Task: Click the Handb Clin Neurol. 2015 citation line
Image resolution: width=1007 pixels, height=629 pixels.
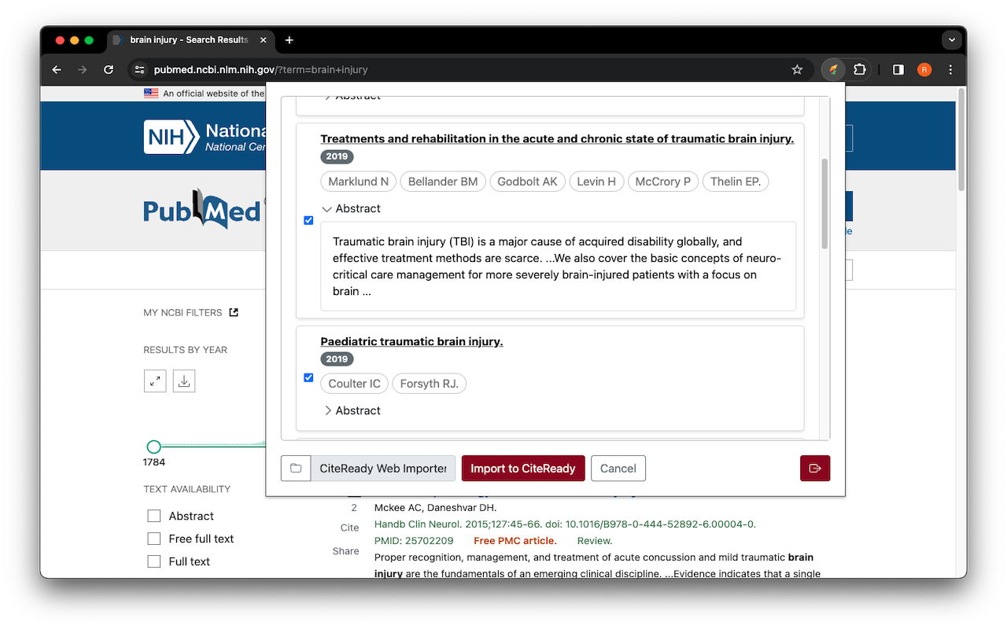Action: (565, 524)
